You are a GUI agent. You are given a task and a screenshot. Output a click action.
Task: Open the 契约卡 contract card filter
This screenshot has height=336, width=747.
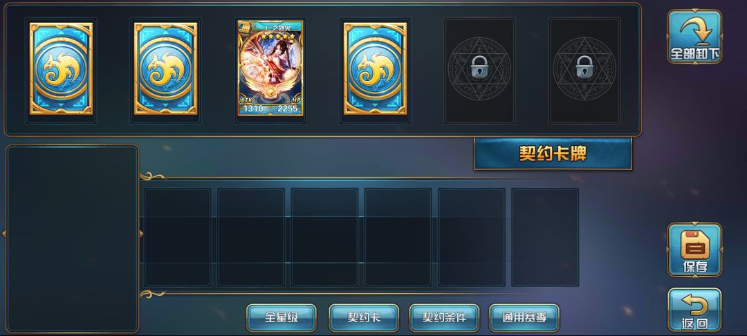tap(364, 317)
